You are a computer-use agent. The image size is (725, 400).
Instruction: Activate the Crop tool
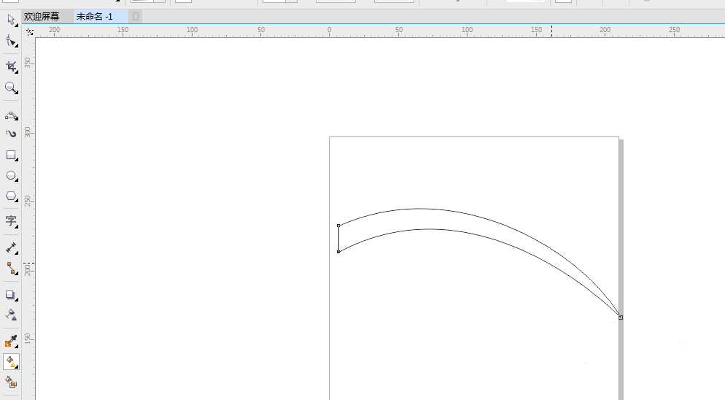coord(11,66)
